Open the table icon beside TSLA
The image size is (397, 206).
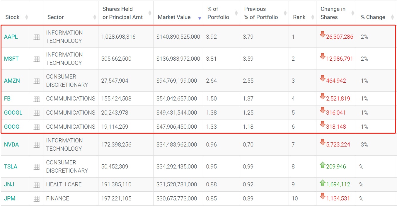(37, 167)
